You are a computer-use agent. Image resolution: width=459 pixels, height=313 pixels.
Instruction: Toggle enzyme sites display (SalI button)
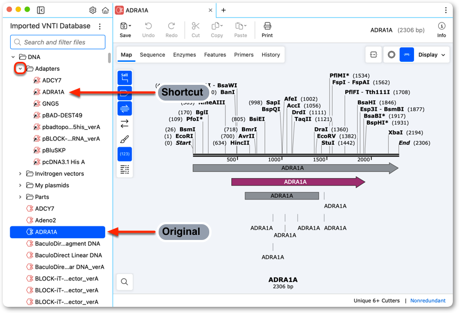coord(125,78)
